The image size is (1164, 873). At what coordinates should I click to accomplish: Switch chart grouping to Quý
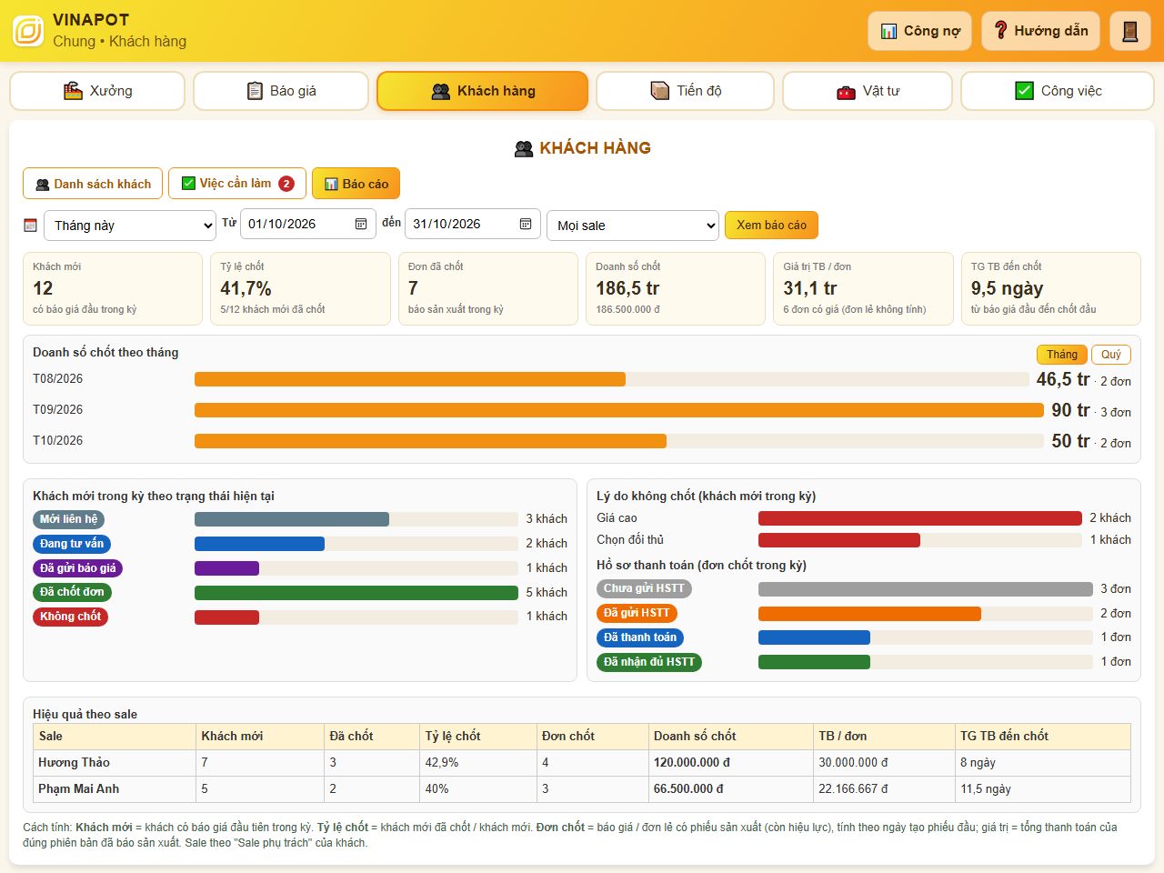[x=1110, y=355]
